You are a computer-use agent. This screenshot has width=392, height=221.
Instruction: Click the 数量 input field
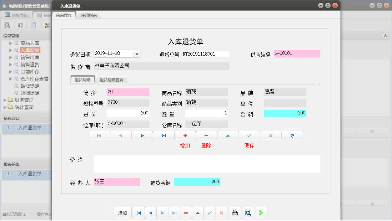206,113
